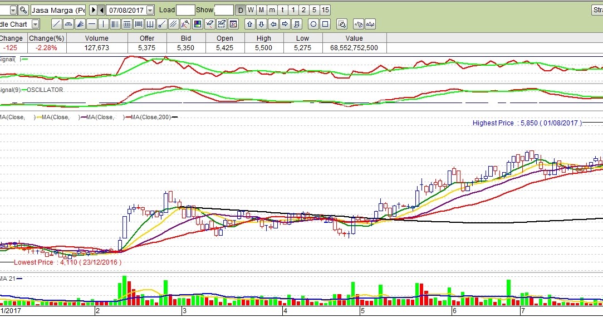
Task: Select the eraser tool
Action: pyautogui.click(x=209, y=25)
